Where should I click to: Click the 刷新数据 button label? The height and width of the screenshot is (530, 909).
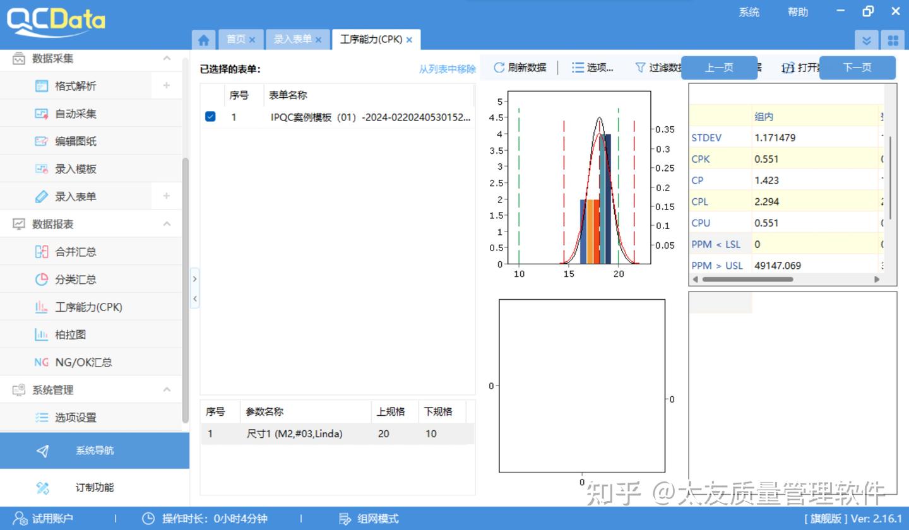(x=527, y=68)
